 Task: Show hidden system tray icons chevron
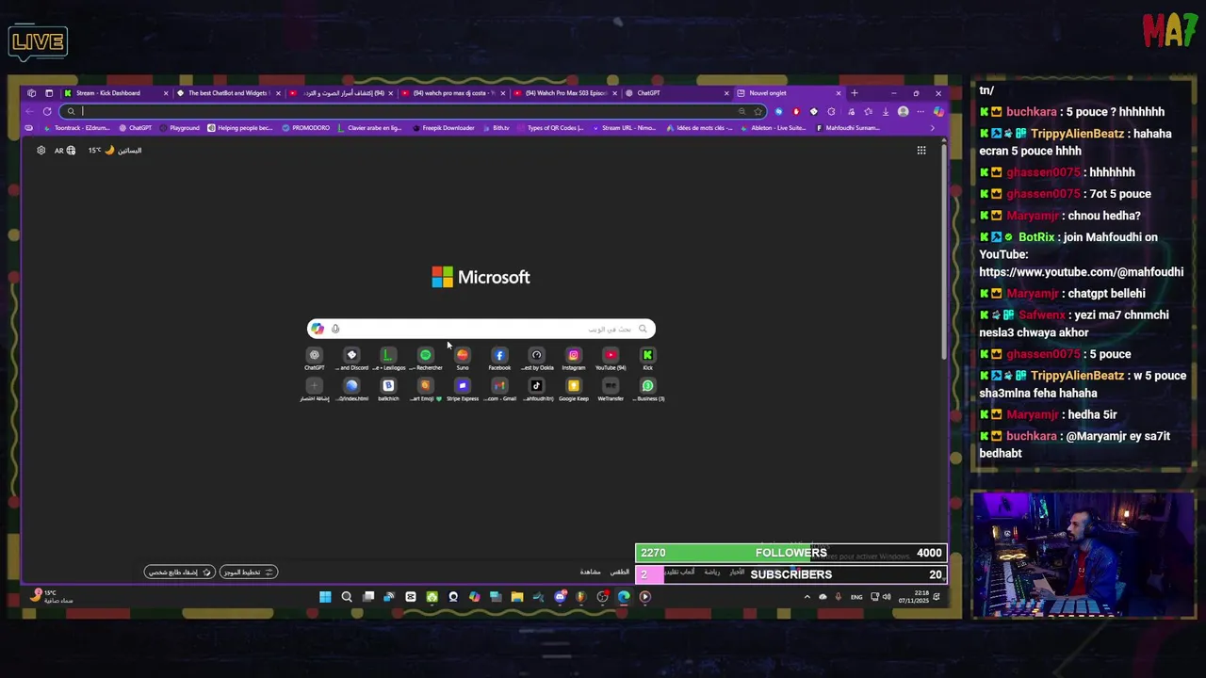click(807, 597)
